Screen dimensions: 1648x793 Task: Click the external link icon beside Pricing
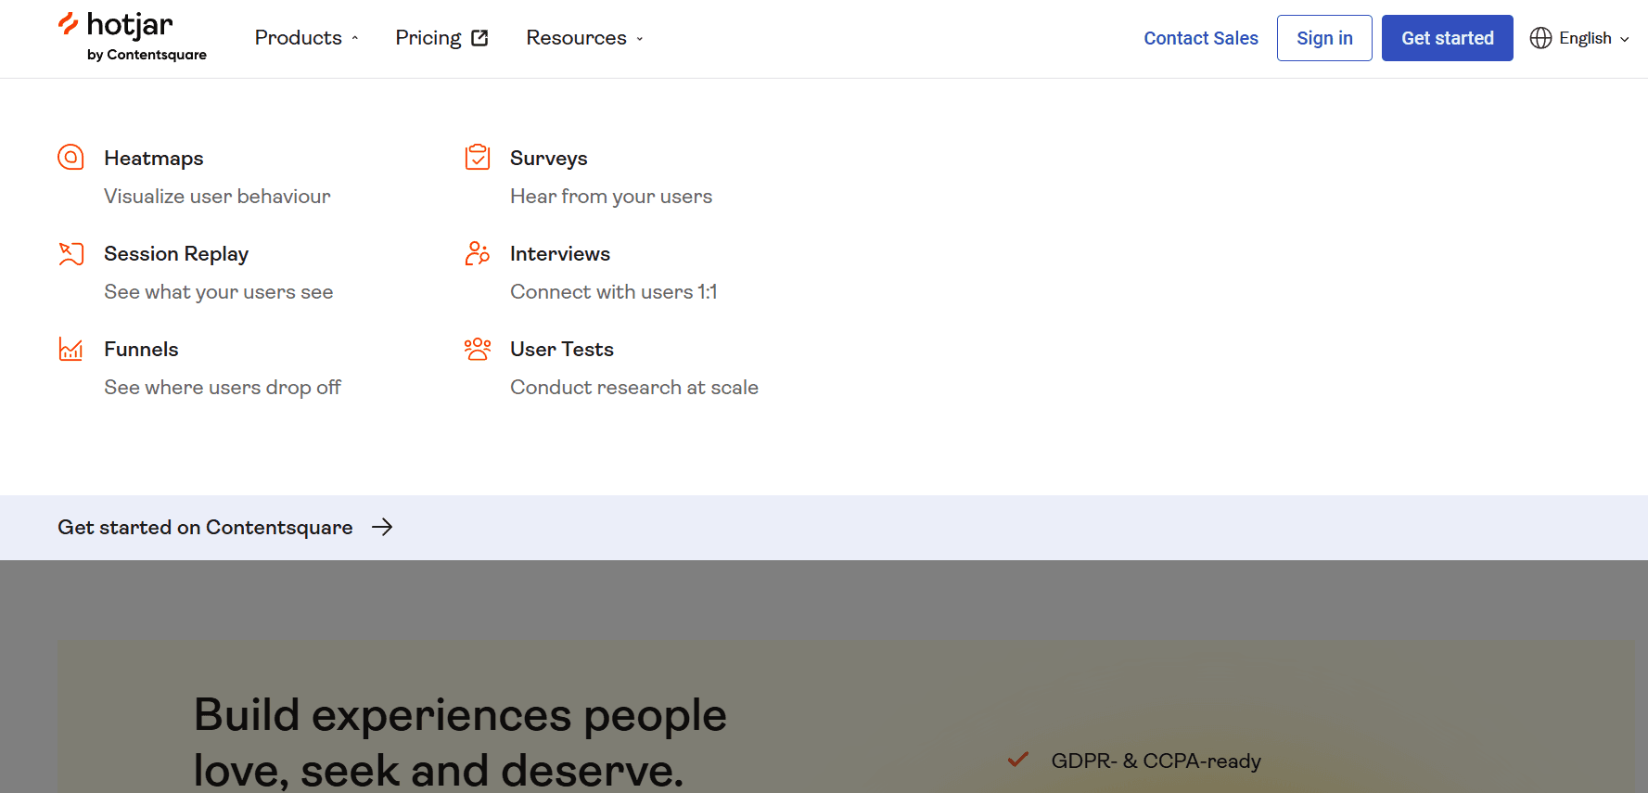pos(479,38)
